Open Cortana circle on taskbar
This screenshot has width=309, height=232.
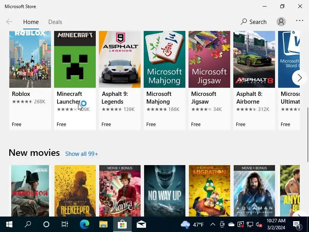(46, 224)
